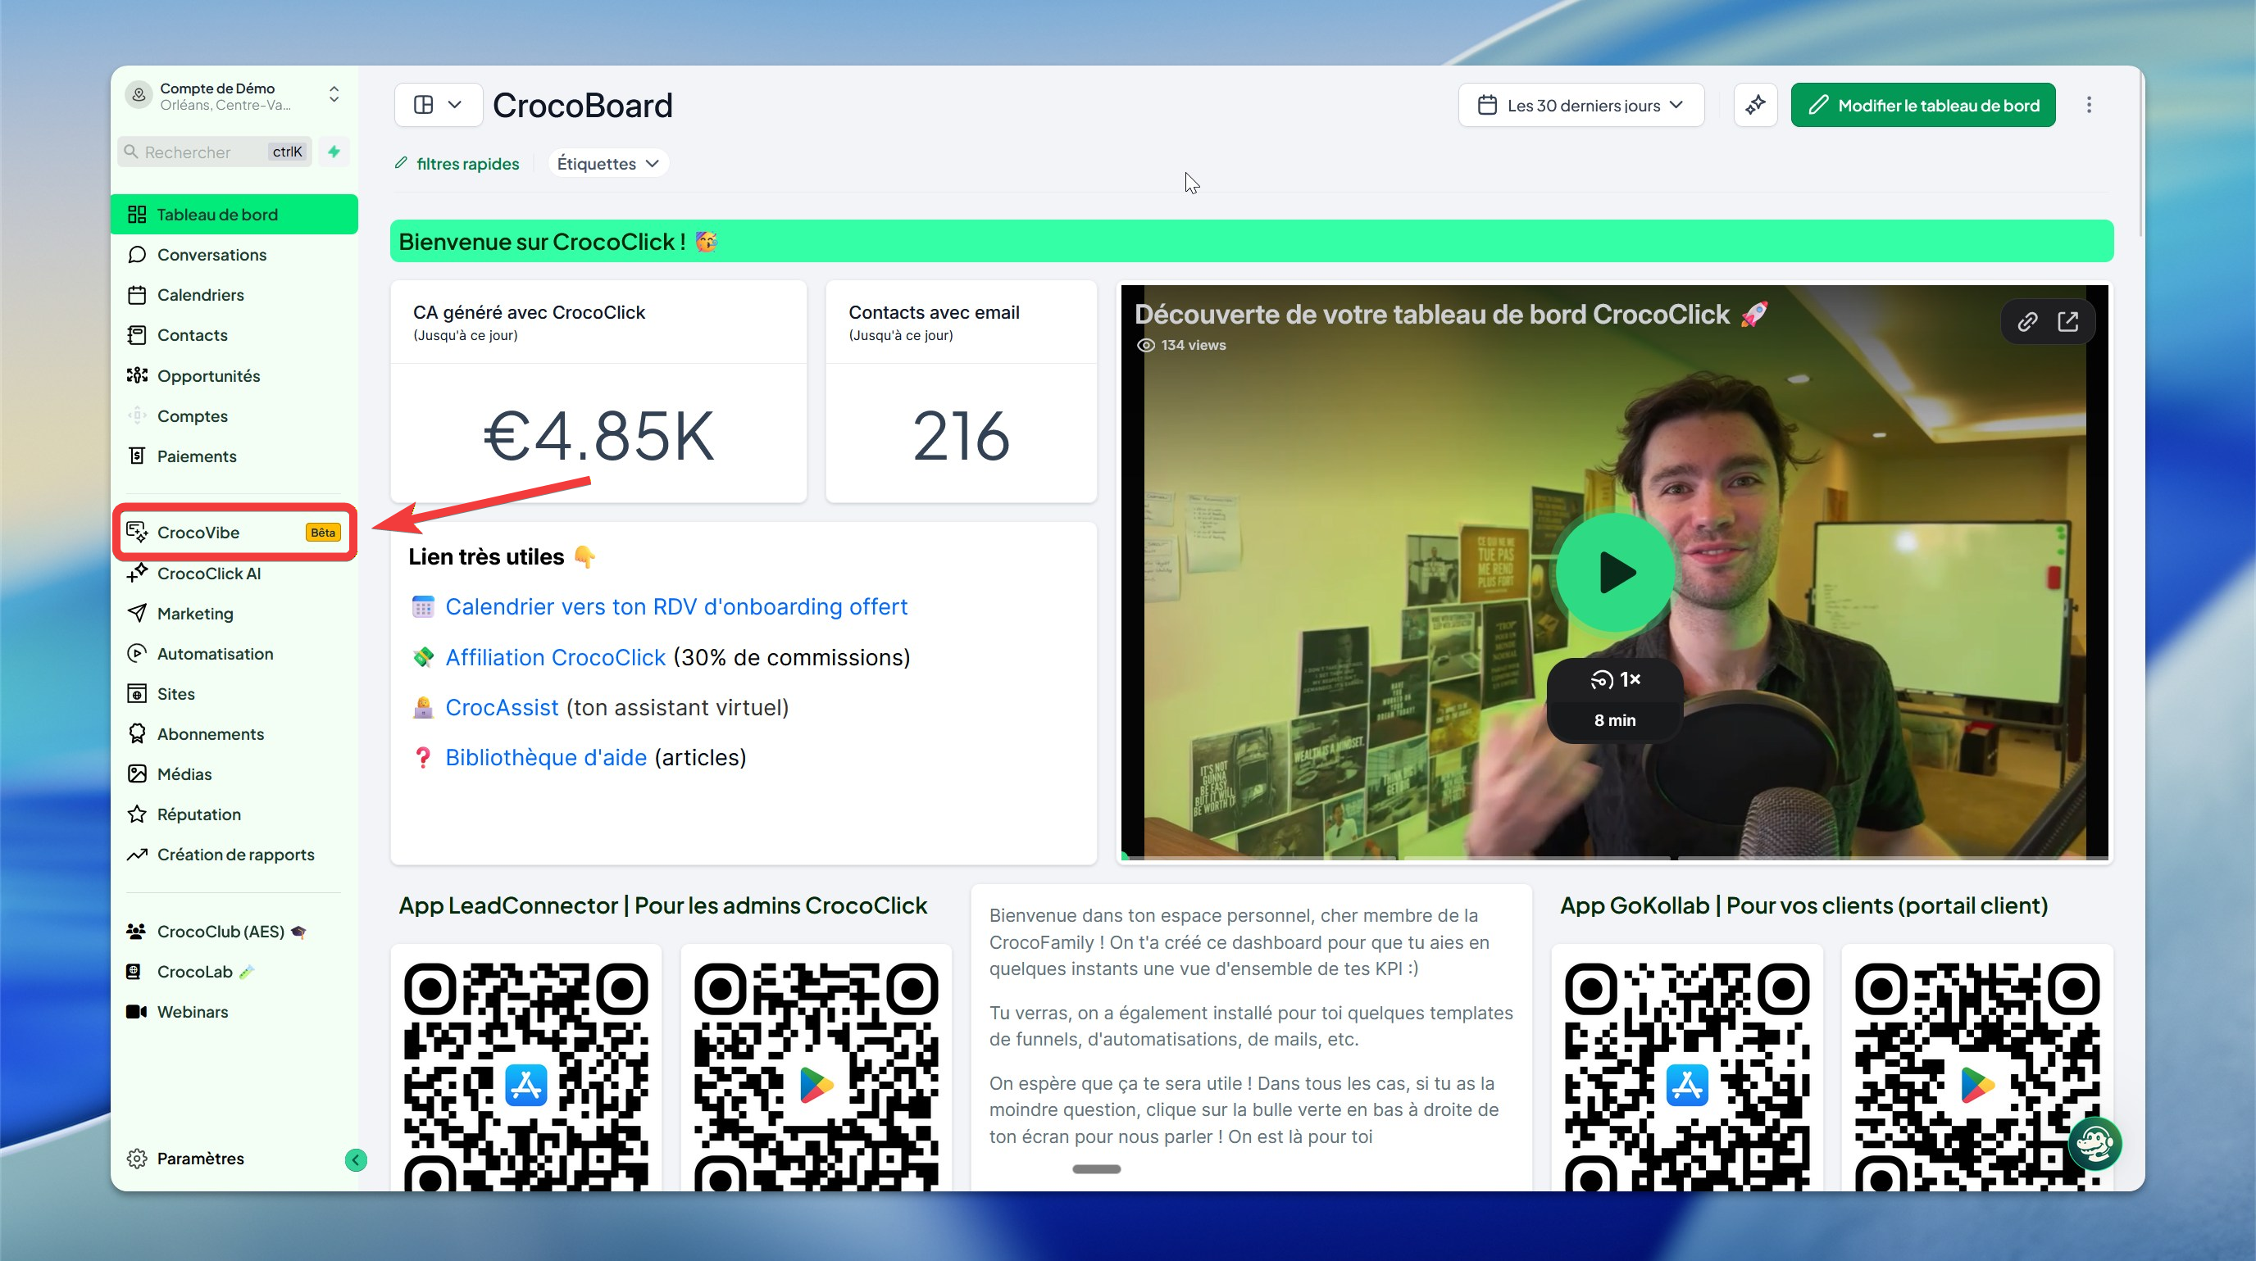2256x1261 pixels.
Task: Click the "Lien très utiles" heading
Action: 486,556
